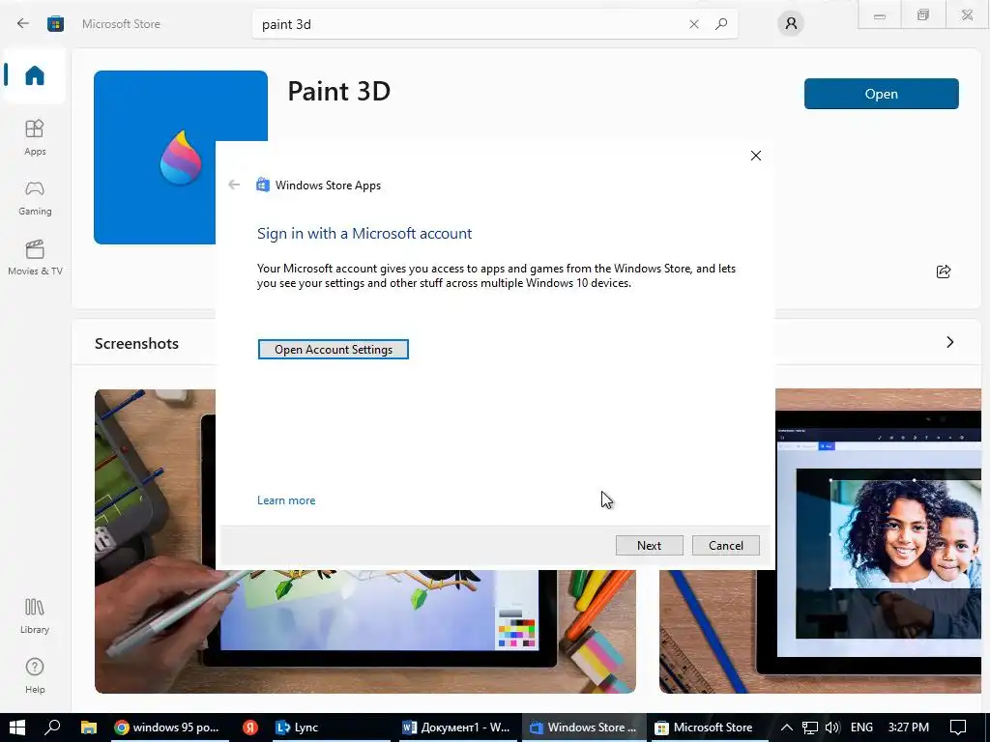Viewport: 990px width, 742px height.
Task: Open the user account profile icon
Action: (791, 24)
